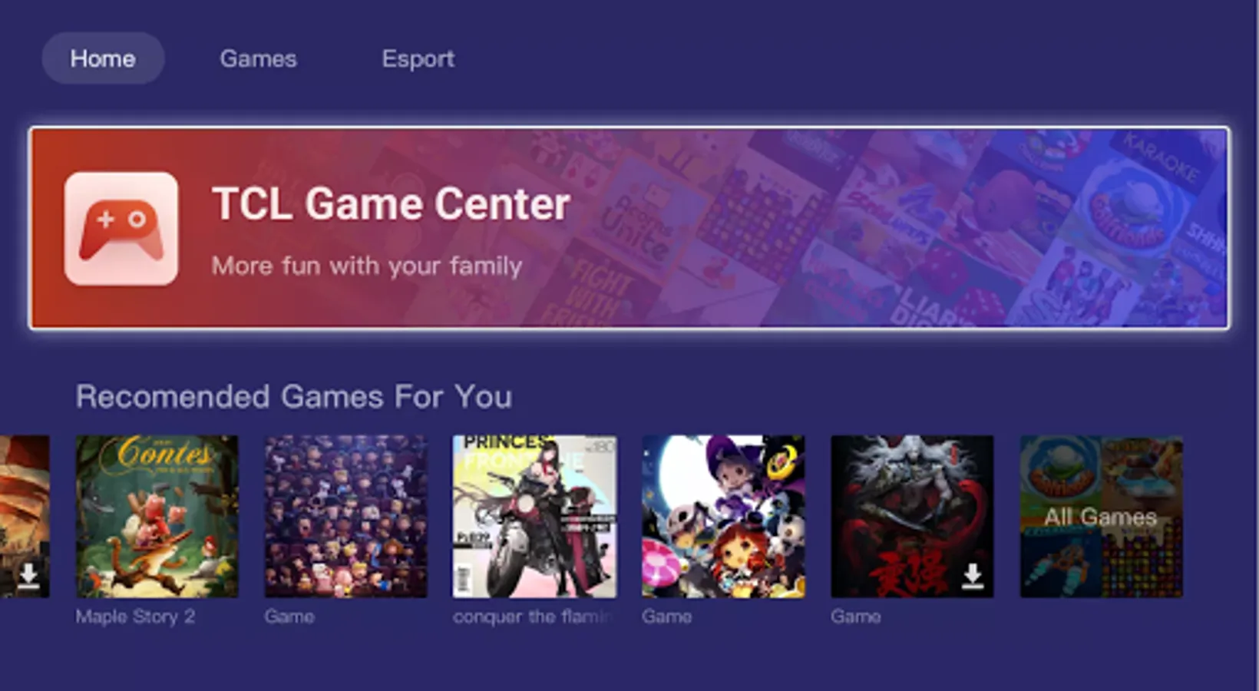
Task: Click the More fun with your family subtitle
Action: tap(367, 266)
